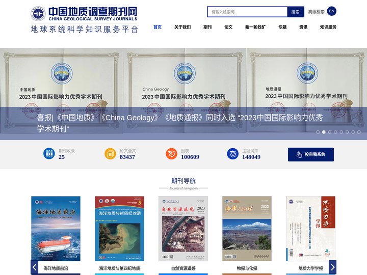This screenshot has height=275, width=367.
Task: Open the 论文 menu item
Action: 228,27
